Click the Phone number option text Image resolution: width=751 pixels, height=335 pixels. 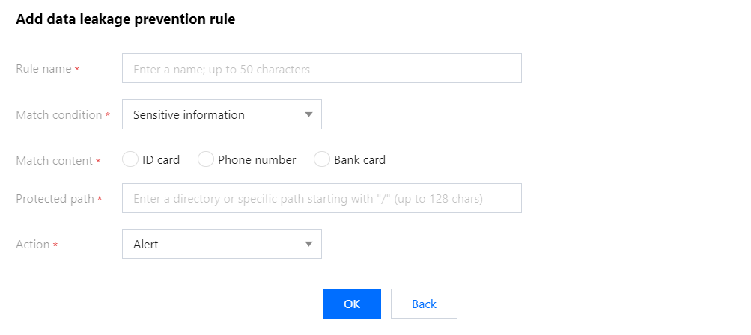pyautogui.click(x=257, y=160)
